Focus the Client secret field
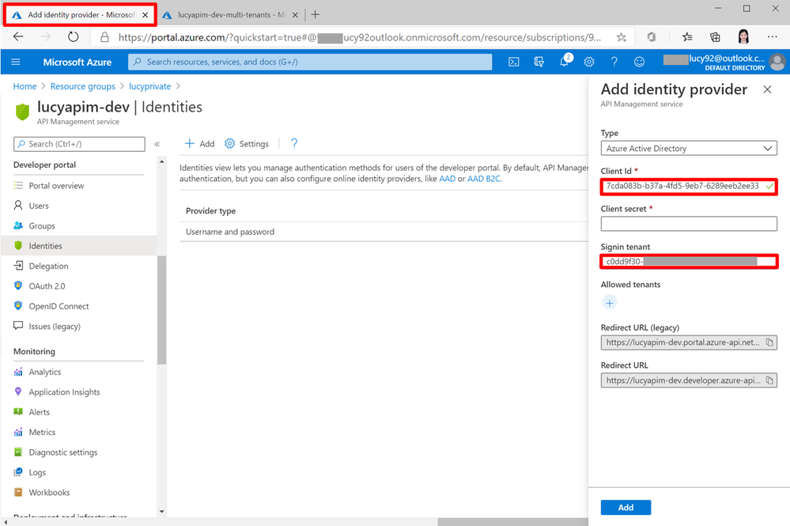The image size is (790, 526). click(x=689, y=224)
